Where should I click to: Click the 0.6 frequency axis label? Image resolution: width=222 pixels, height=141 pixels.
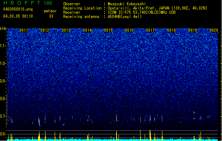pyautogui.click(x=3, y=134)
